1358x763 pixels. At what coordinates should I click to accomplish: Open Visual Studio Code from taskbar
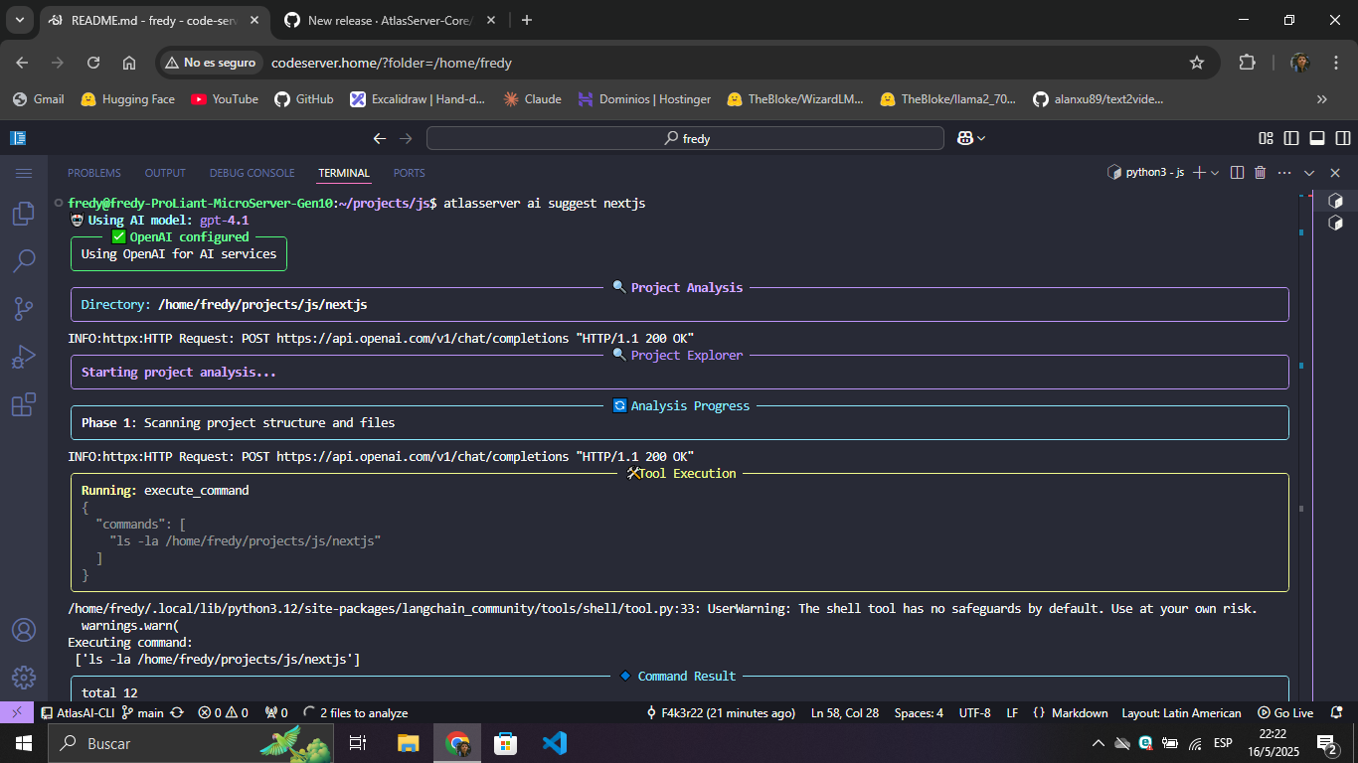(555, 742)
